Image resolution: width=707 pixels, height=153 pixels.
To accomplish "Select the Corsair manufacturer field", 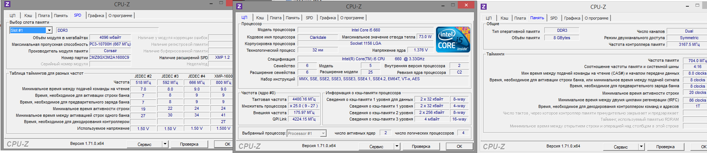I will pos(110,51).
